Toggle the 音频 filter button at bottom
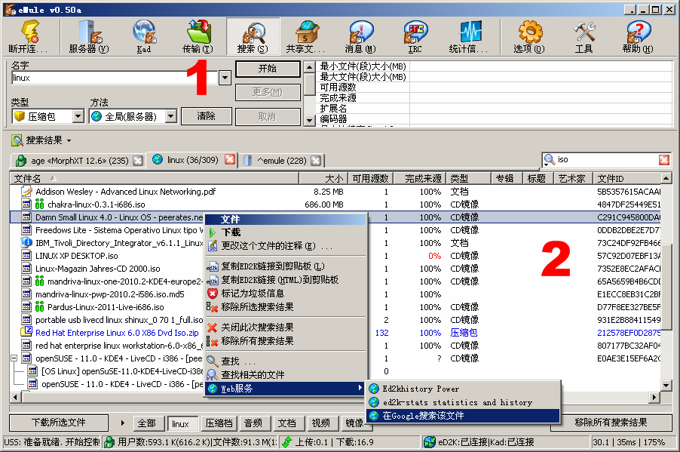The width and height of the screenshot is (680, 452). (253, 423)
